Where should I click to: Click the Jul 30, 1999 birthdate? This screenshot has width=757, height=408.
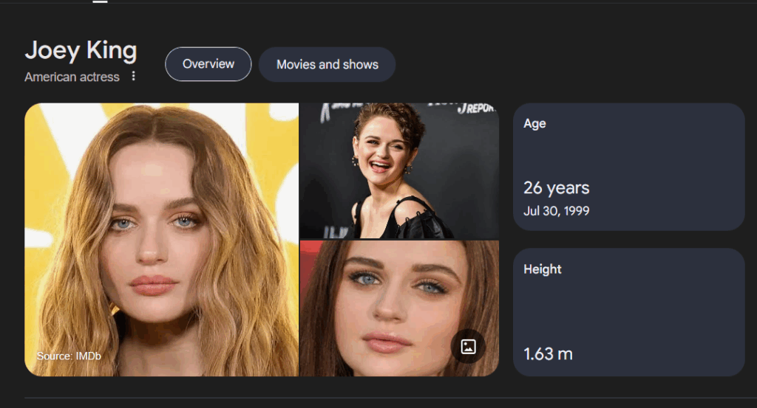556,211
